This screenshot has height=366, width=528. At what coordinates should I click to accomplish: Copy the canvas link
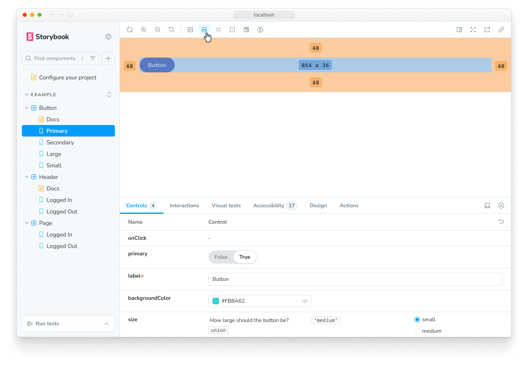(501, 29)
